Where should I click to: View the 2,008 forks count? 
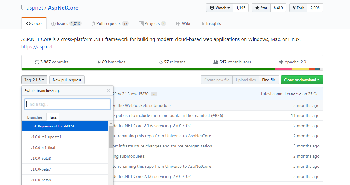pos(315,8)
